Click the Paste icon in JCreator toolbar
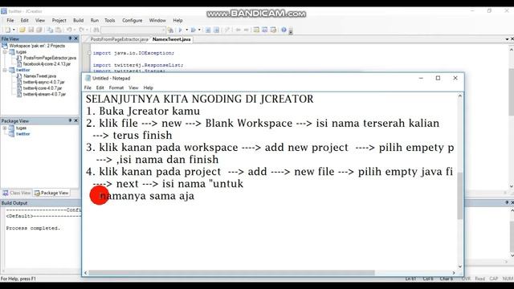 (x=58, y=30)
